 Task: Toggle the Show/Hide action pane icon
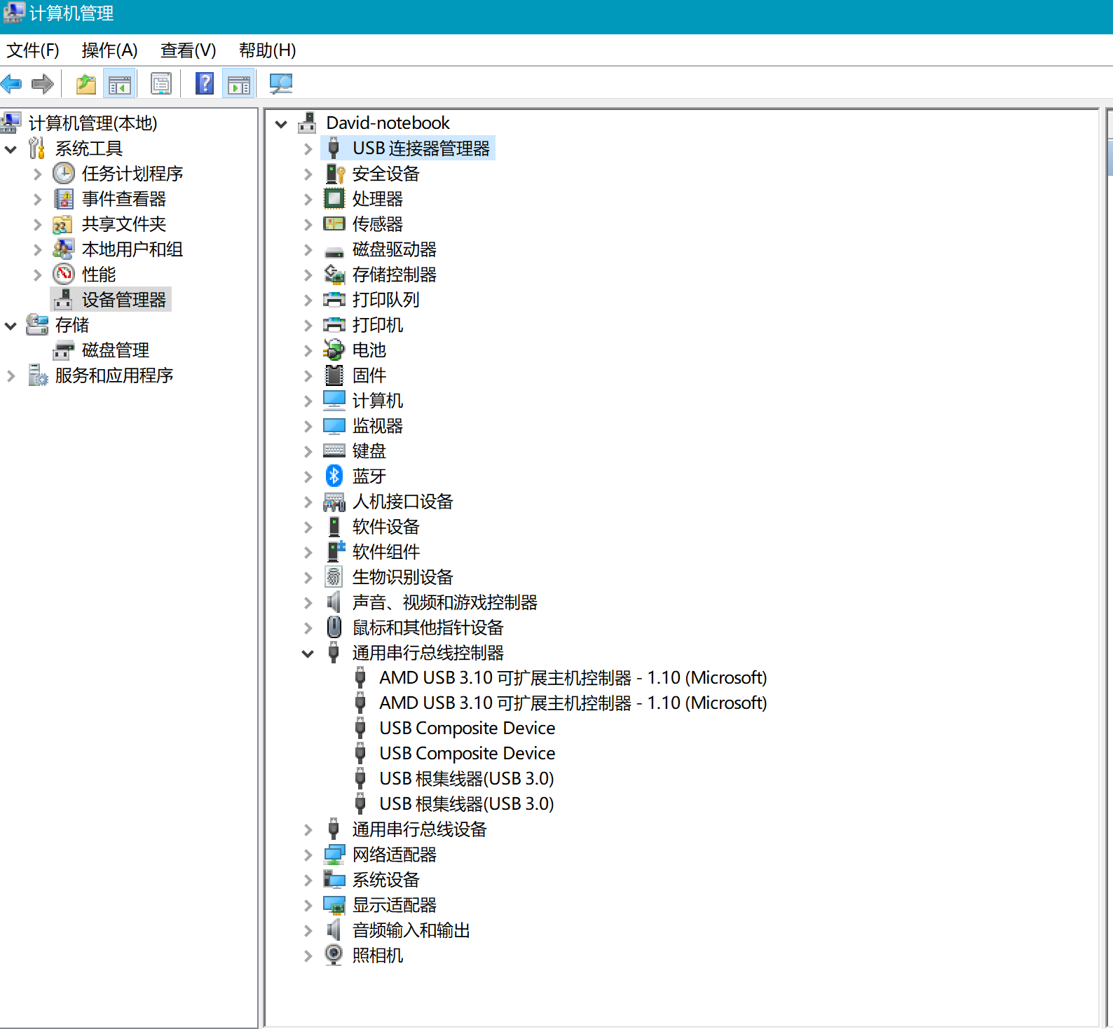point(239,85)
